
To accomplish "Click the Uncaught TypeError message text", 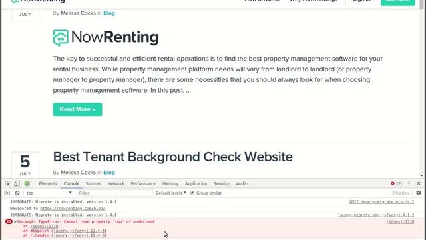I will click(x=86, y=222).
